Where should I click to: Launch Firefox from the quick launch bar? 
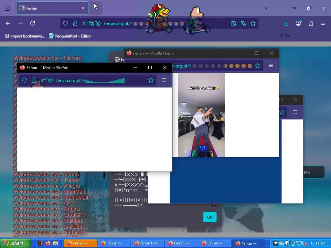pos(48,243)
